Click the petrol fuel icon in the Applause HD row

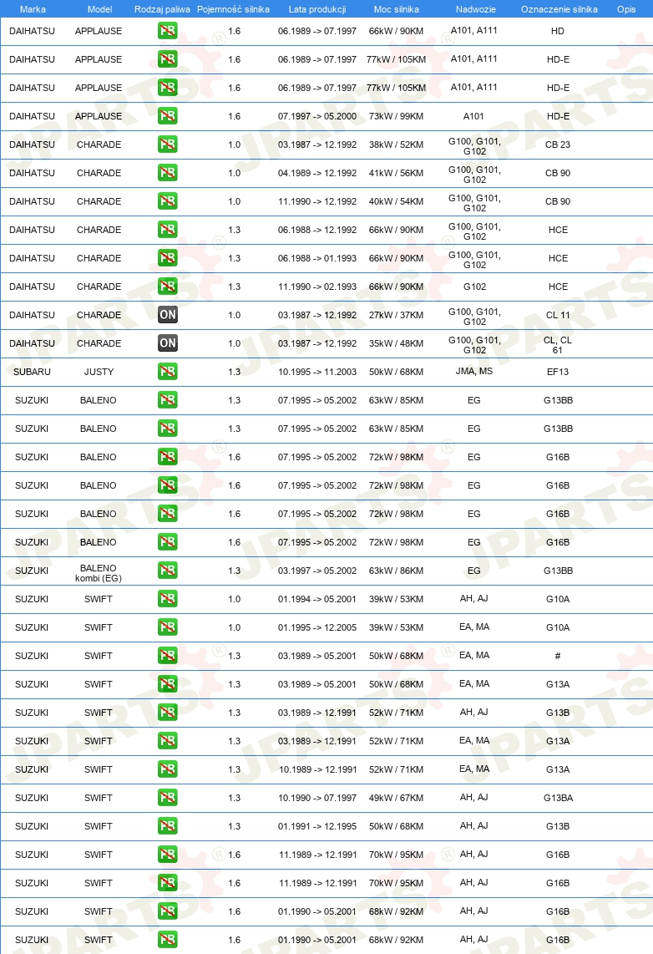pos(168,31)
